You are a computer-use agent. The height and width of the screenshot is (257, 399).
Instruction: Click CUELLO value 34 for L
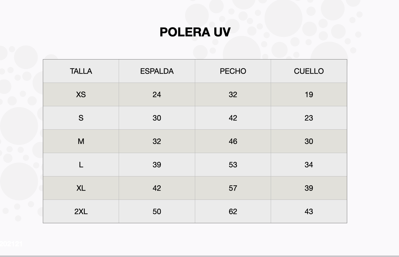(309, 165)
